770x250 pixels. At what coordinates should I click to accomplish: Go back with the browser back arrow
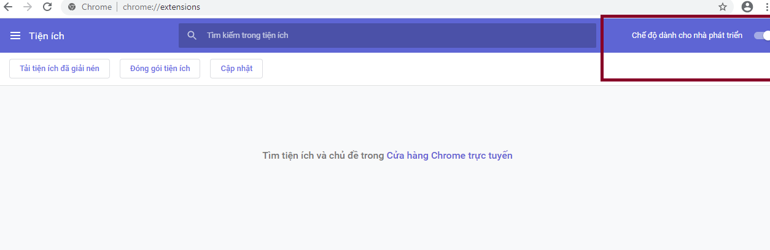click(x=8, y=7)
